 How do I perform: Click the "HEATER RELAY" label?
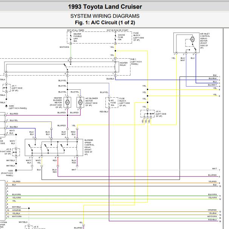tap(124, 64)
